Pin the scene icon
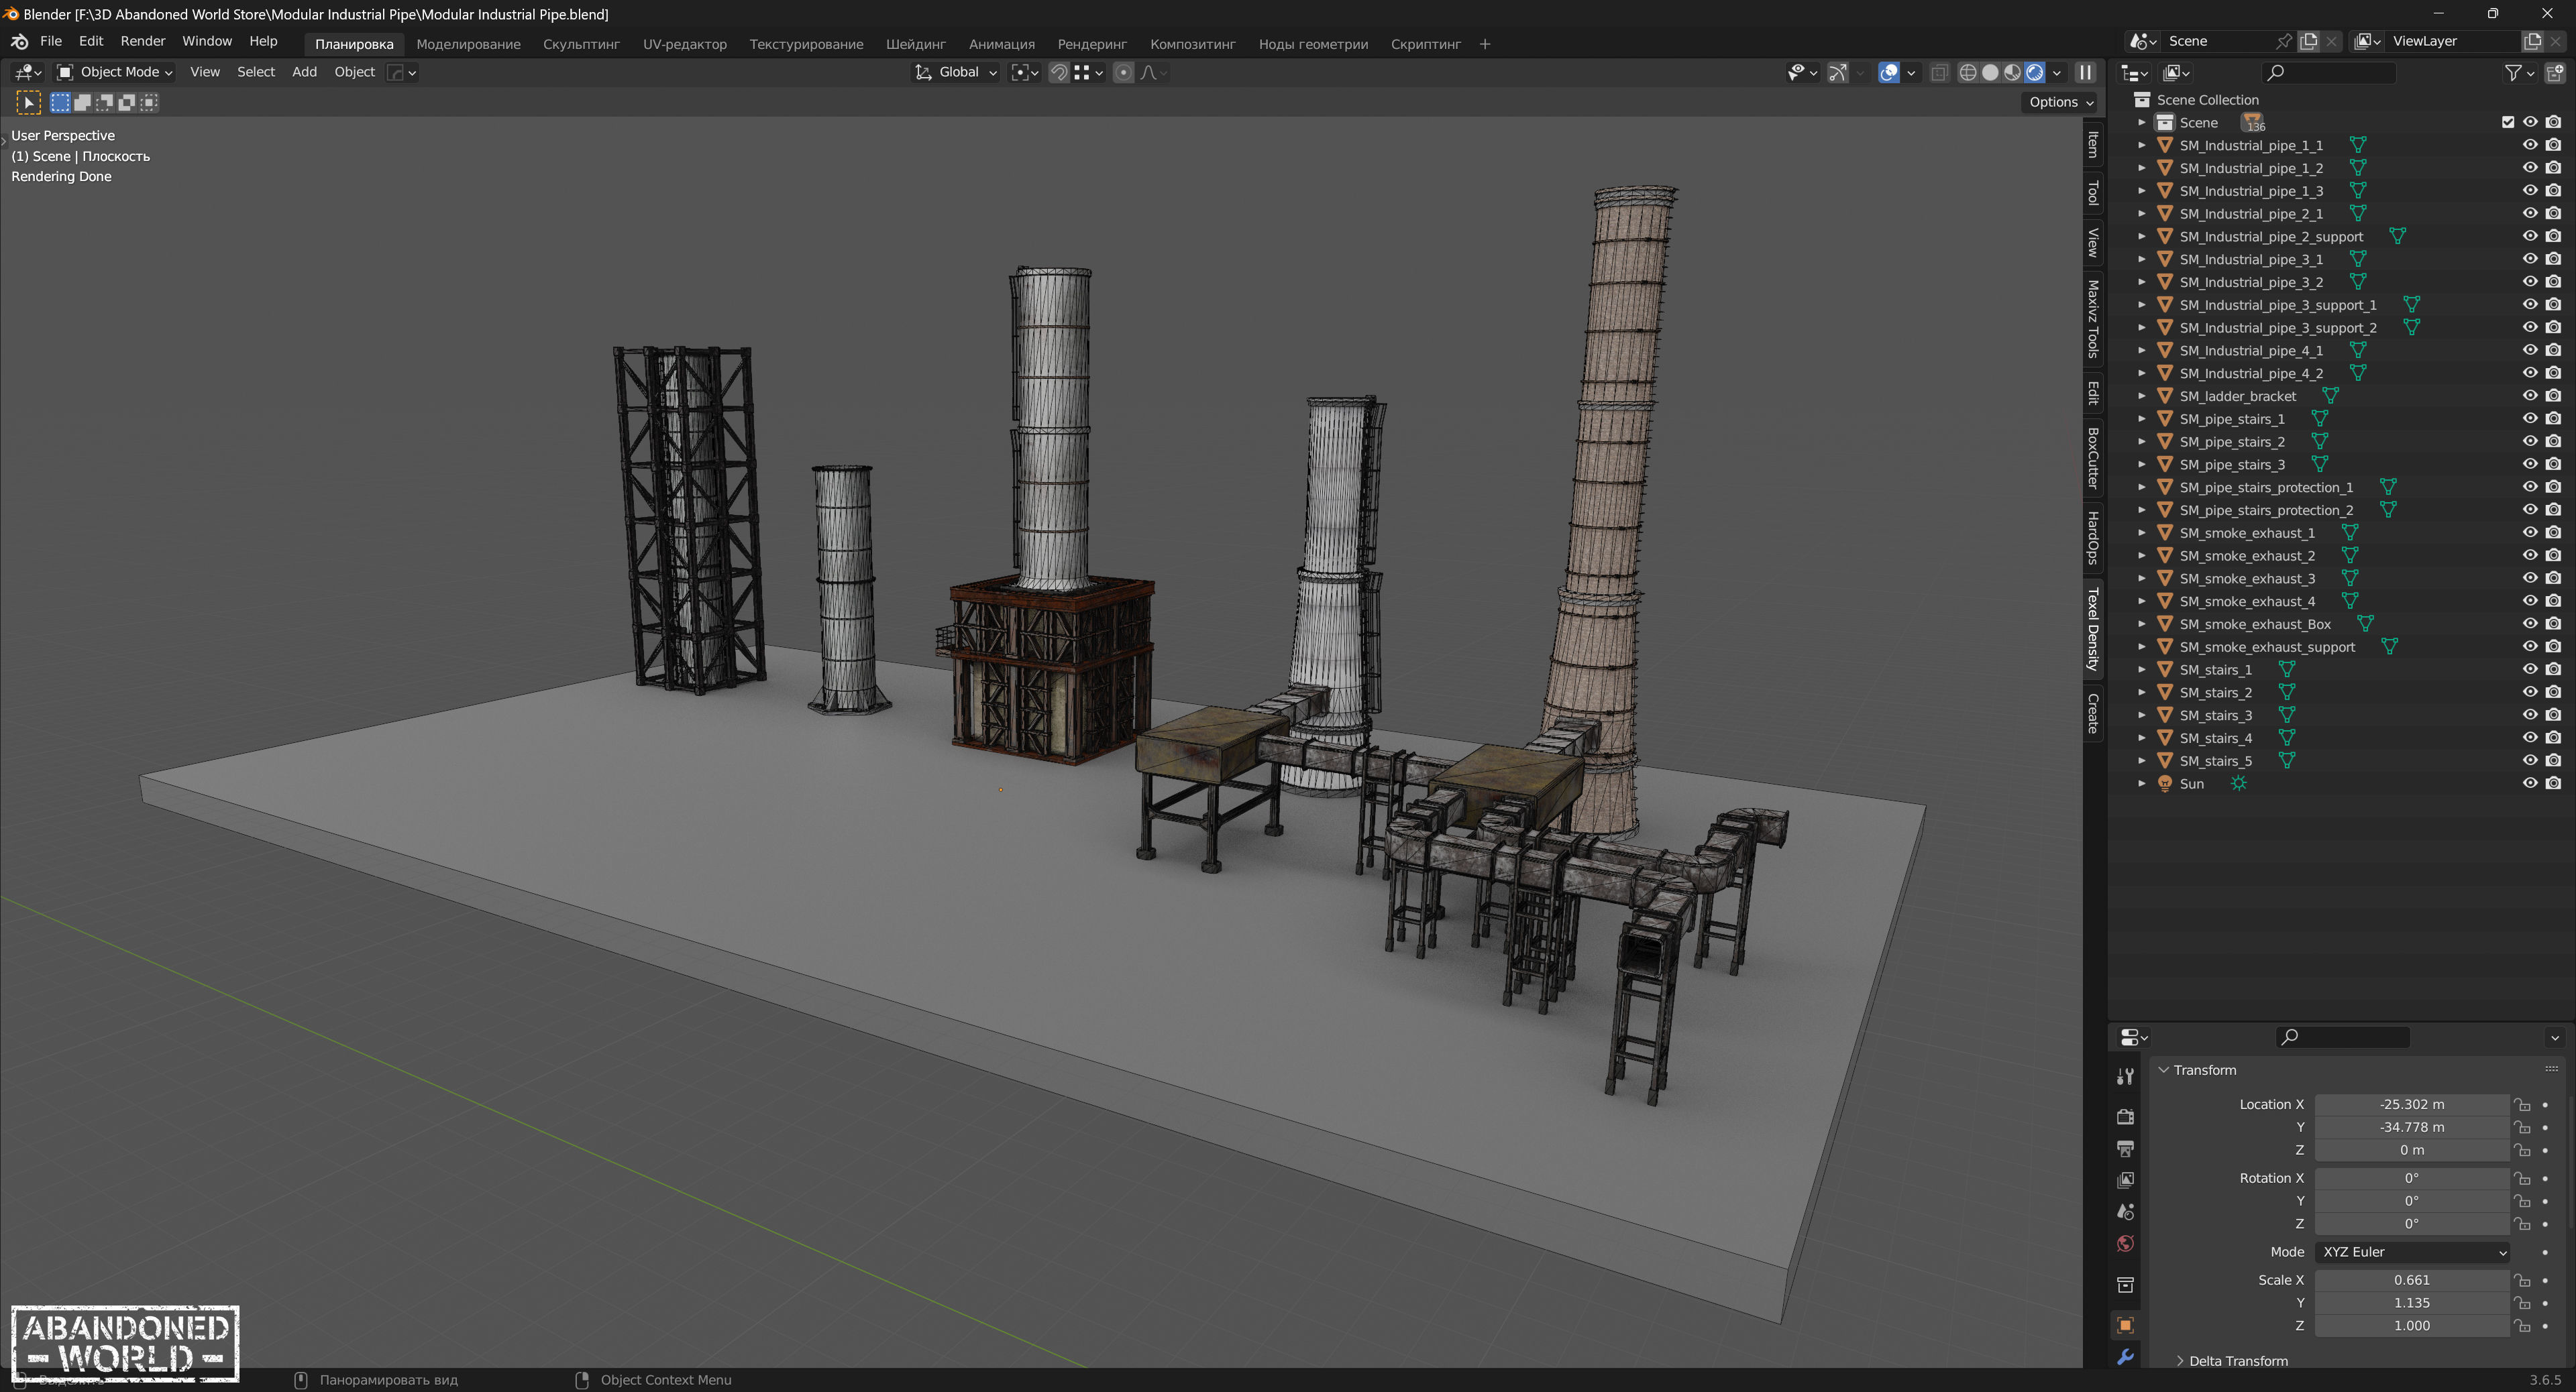Image resolution: width=2576 pixels, height=1392 pixels. coord(2284,41)
